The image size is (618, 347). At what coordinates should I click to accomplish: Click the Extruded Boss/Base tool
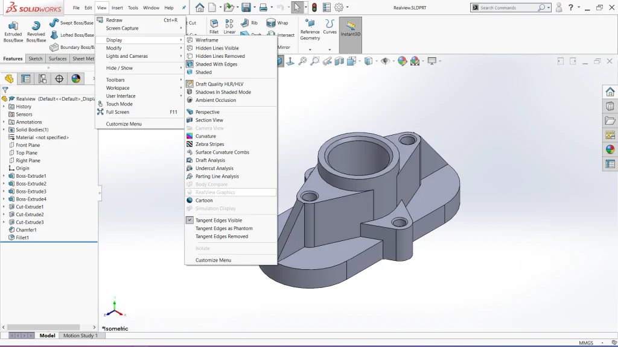[x=13, y=31]
